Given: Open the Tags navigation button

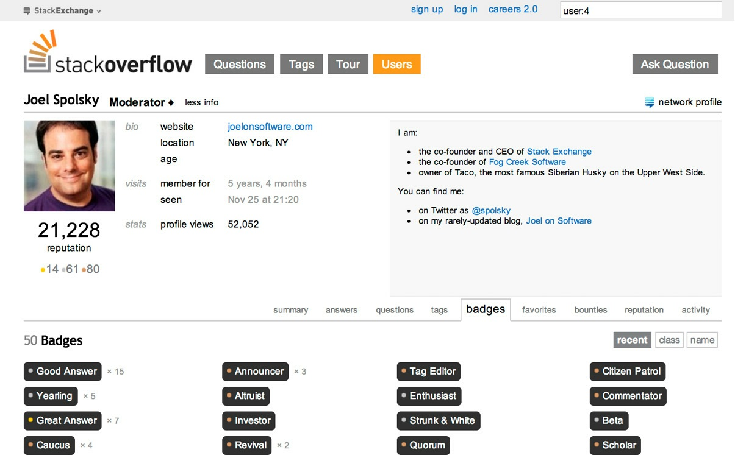Looking at the screenshot, I should click(x=301, y=64).
